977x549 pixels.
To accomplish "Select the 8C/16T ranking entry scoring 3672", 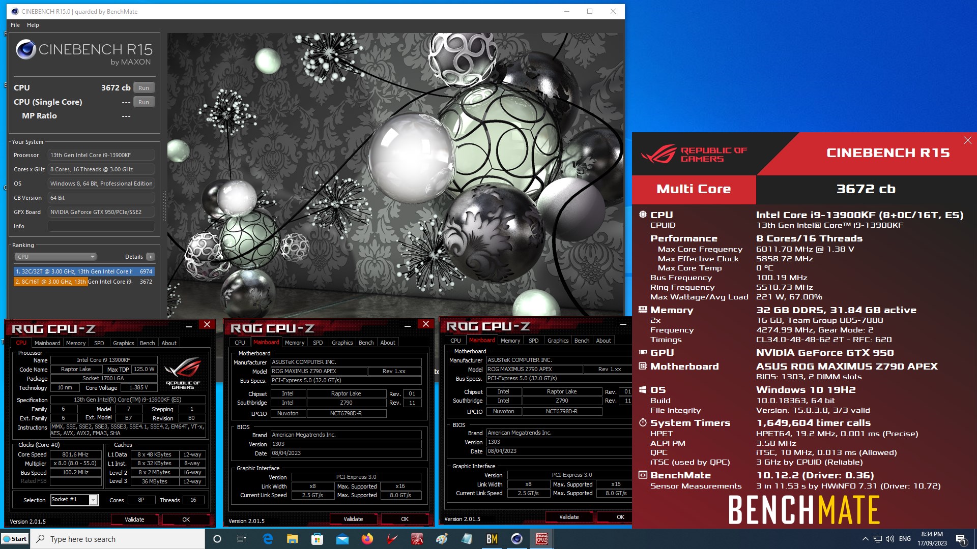I will [x=84, y=282].
